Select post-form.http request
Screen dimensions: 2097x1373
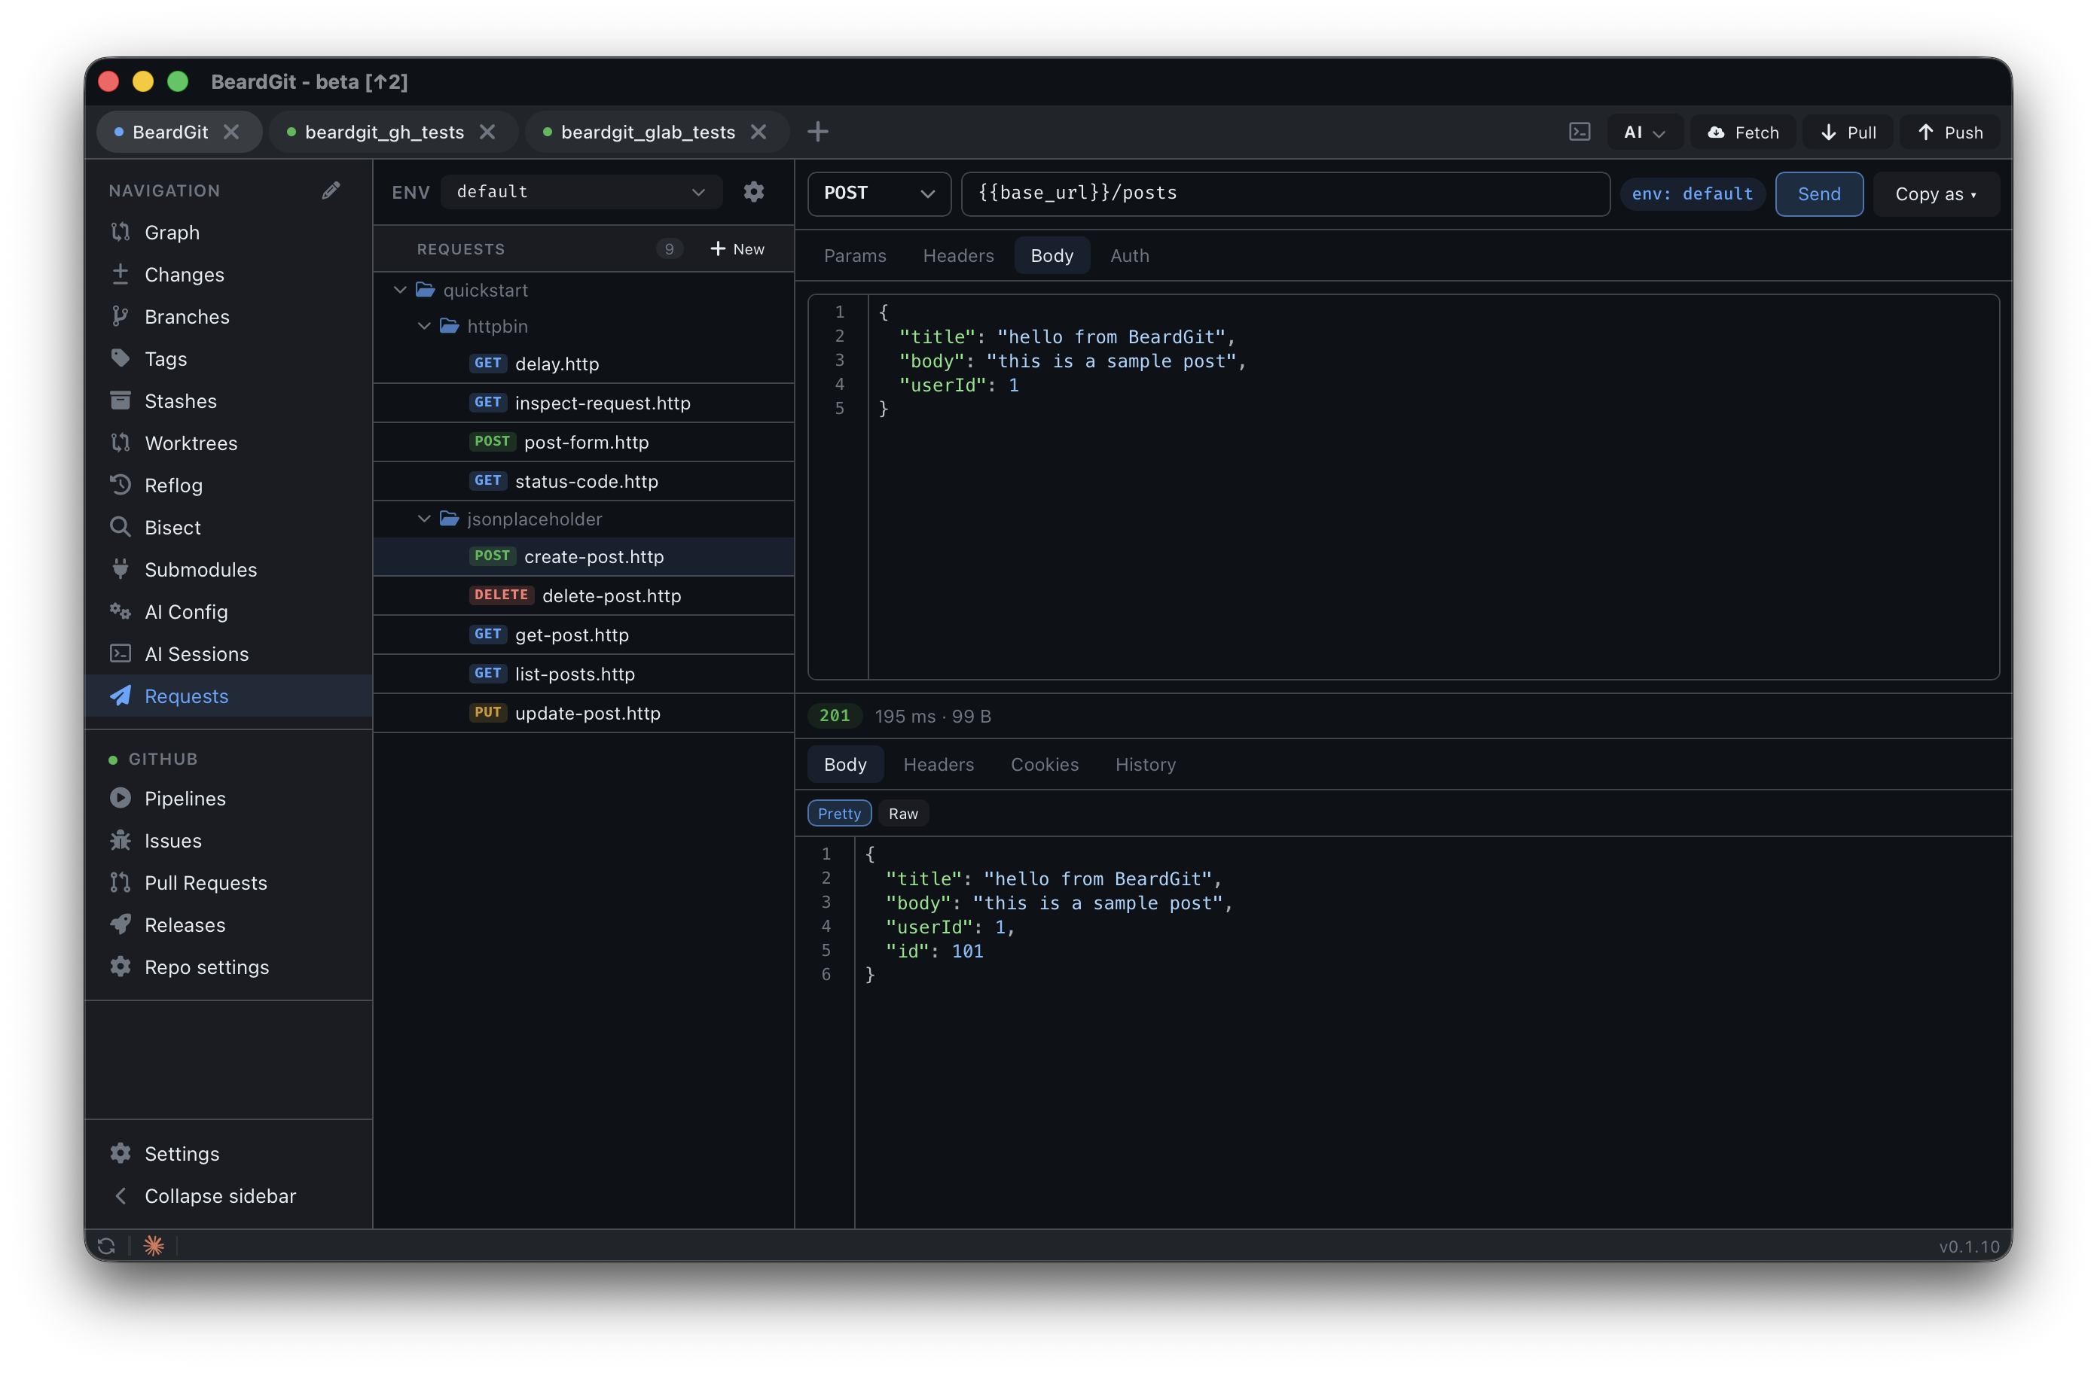[585, 442]
